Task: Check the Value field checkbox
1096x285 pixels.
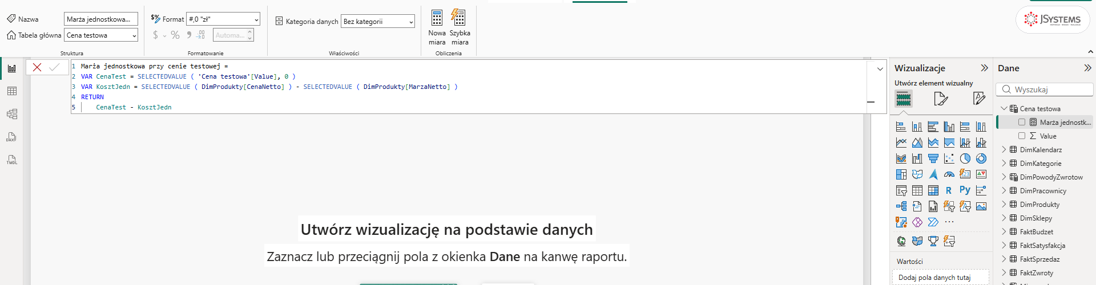Action: (1022, 136)
